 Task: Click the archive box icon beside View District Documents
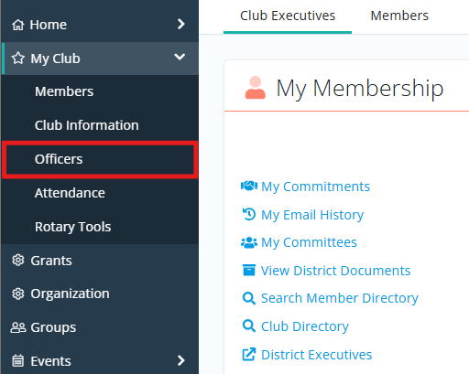(x=249, y=270)
